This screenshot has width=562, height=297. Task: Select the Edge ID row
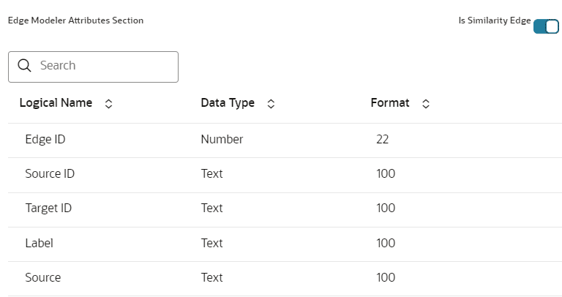point(45,139)
